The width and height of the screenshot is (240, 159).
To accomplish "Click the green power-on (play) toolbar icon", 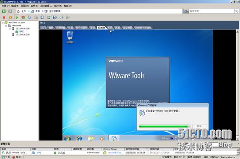I will 17,17.
